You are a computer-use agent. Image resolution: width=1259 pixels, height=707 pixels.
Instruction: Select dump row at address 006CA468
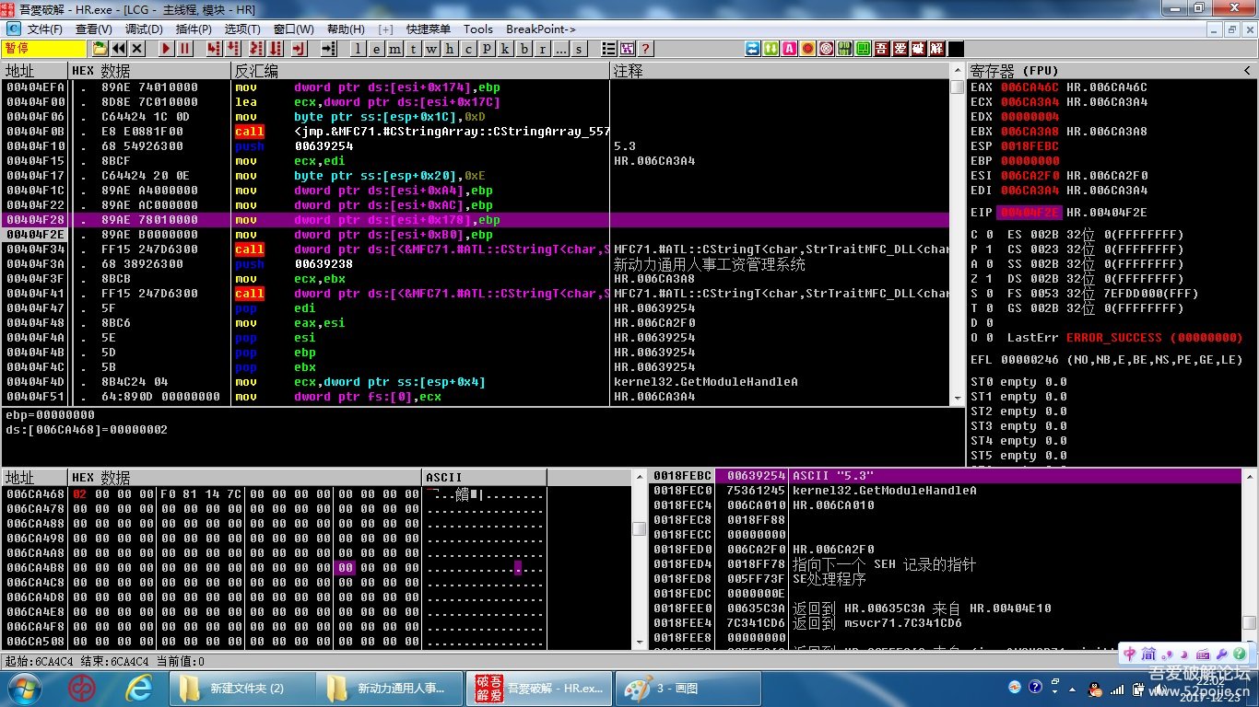click(x=316, y=494)
